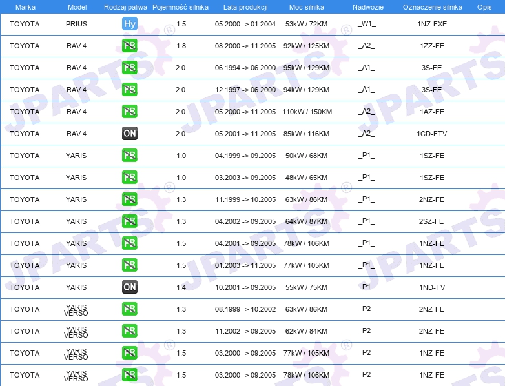Click the Opis column header
Image resolution: width=505 pixels, height=386 pixels.
pos(484,7)
